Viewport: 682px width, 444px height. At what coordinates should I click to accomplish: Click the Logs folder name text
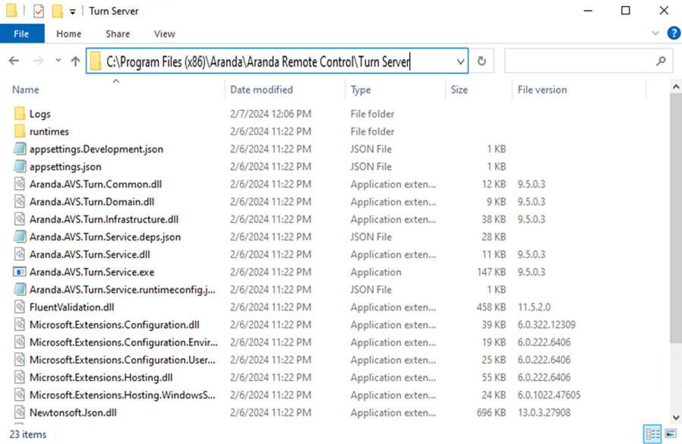click(x=40, y=114)
